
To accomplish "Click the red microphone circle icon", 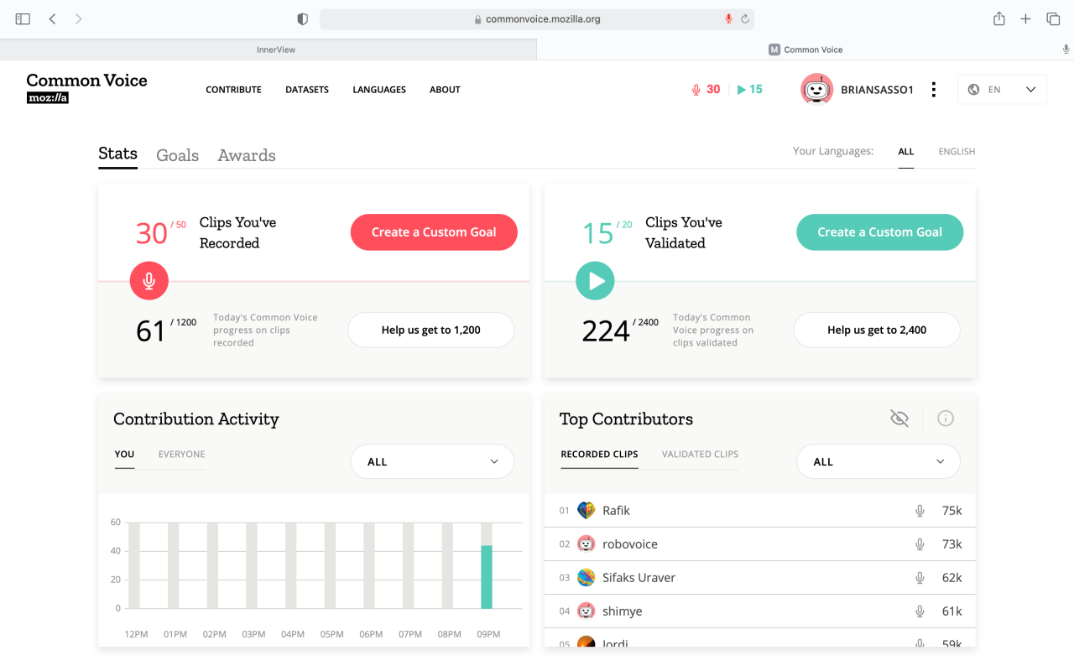I will [x=149, y=281].
